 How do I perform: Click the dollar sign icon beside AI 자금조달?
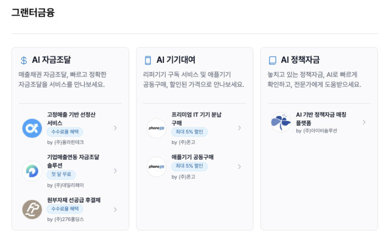click(24, 60)
